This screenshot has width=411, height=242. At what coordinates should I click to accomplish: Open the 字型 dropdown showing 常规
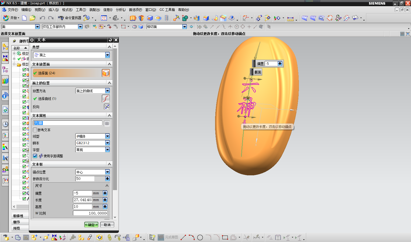click(x=92, y=150)
